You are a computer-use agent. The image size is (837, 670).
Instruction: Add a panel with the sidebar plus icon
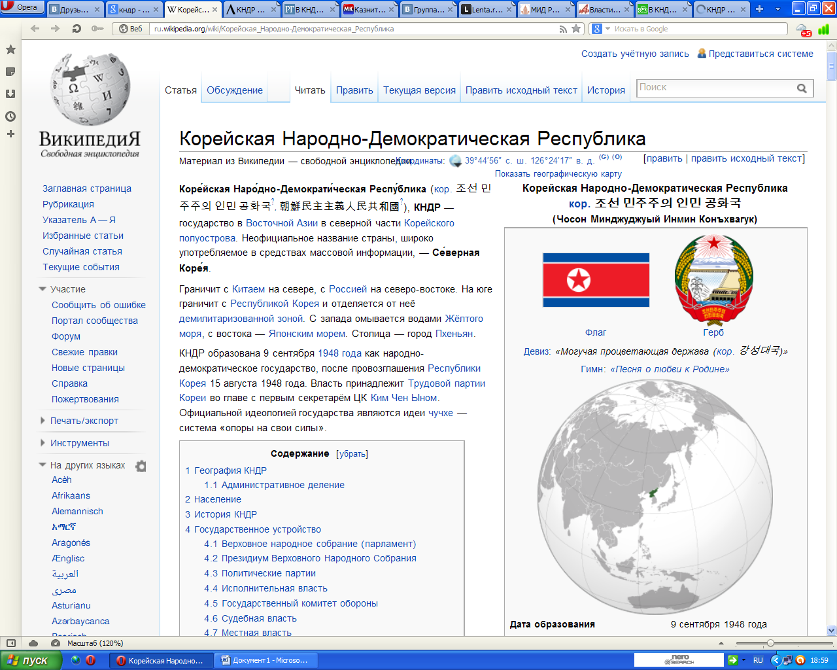tap(10, 134)
